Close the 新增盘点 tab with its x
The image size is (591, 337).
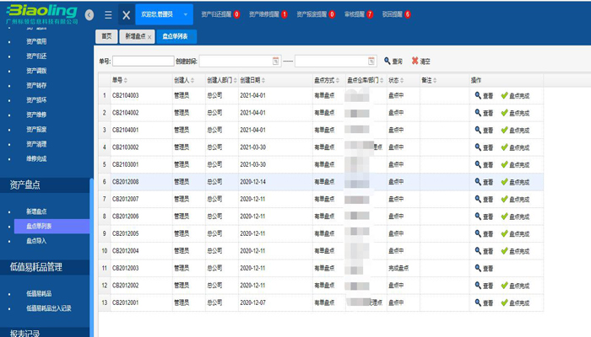(x=149, y=37)
